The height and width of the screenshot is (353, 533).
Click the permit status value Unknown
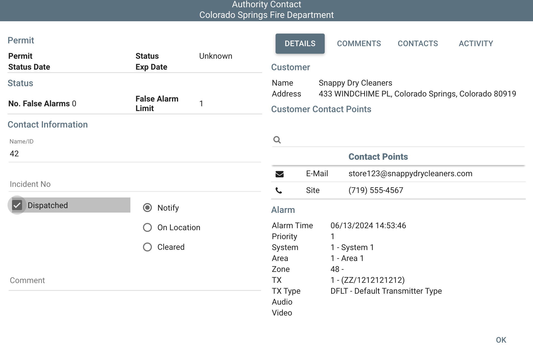click(216, 56)
